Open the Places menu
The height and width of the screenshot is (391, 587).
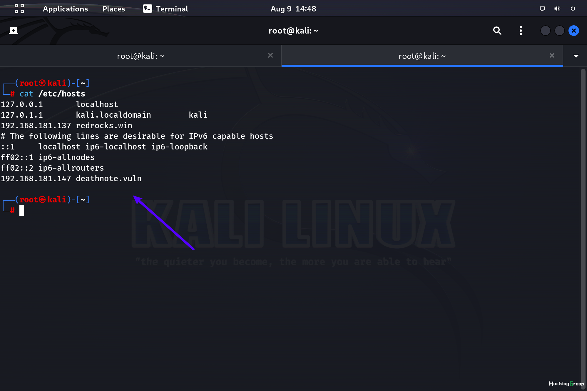pos(113,9)
